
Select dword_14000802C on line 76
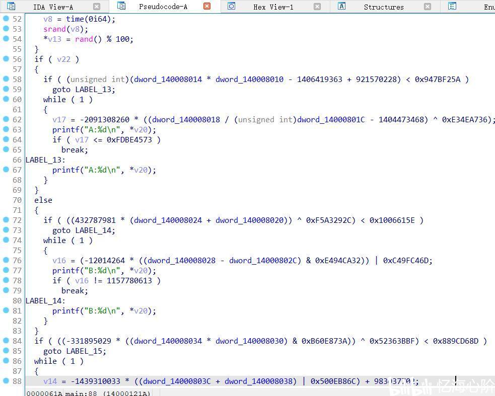(x=263, y=261)
